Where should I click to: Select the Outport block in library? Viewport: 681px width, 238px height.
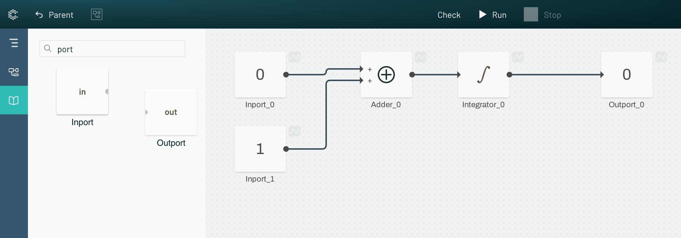171,112
